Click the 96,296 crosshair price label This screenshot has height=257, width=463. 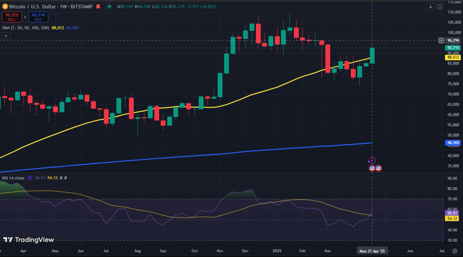click(453, 40)
